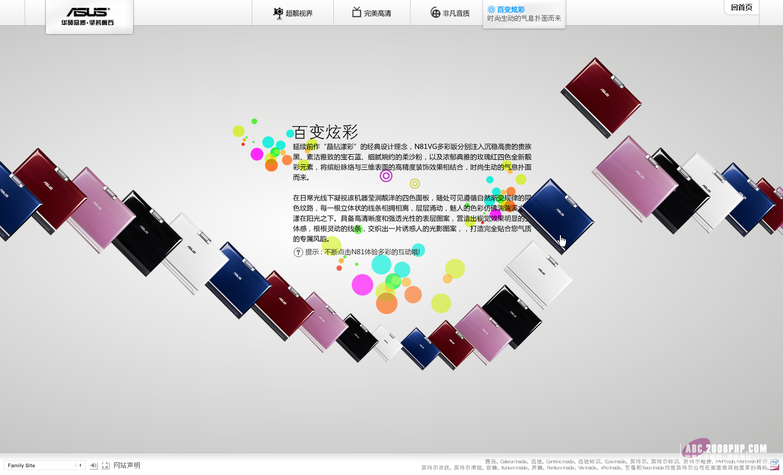The image size is (783, 475).
Task: Open the 超靓视界 camera tab
Action: click(293, 13)
